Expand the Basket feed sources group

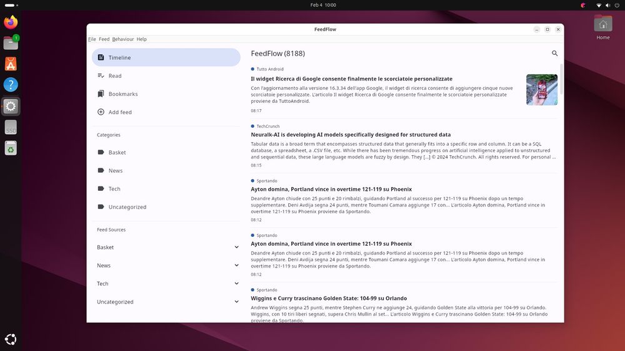pyautogui.click(x=236, y=248)
